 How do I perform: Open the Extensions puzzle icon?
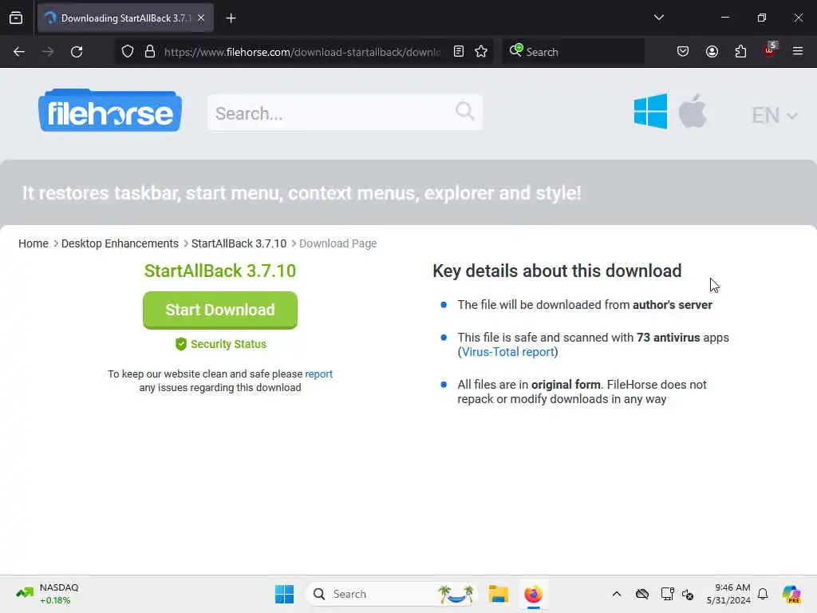click(x=740, y=52)
